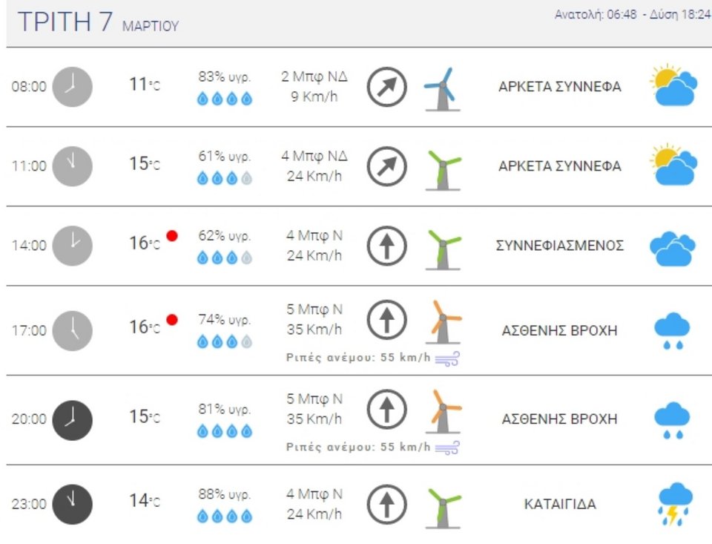This screenshot has height=544, width=712.
Task: Click the wind gust icon at 20:00
Action: [447, 448]
